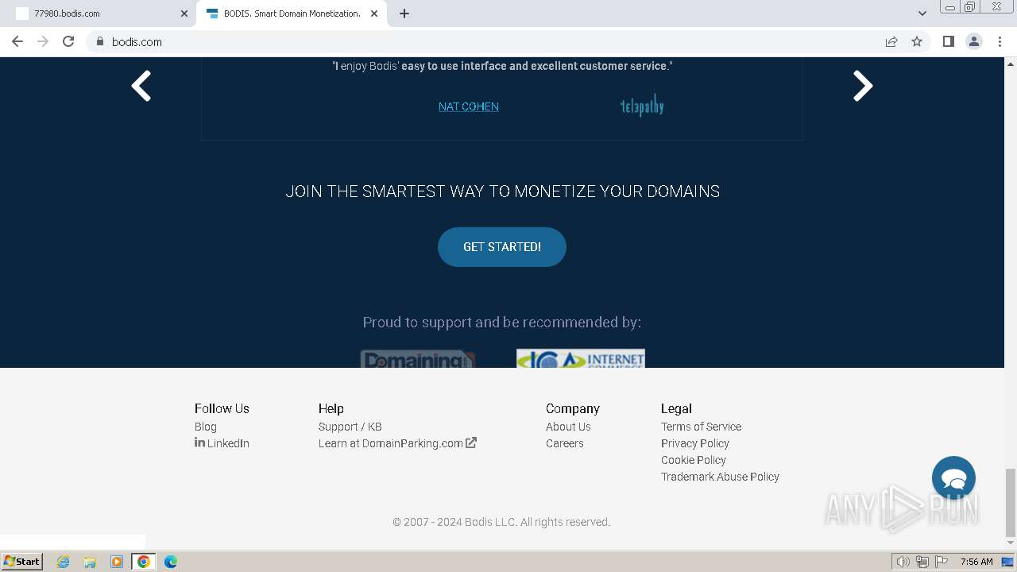Visit the LinkedIn page

222,443
